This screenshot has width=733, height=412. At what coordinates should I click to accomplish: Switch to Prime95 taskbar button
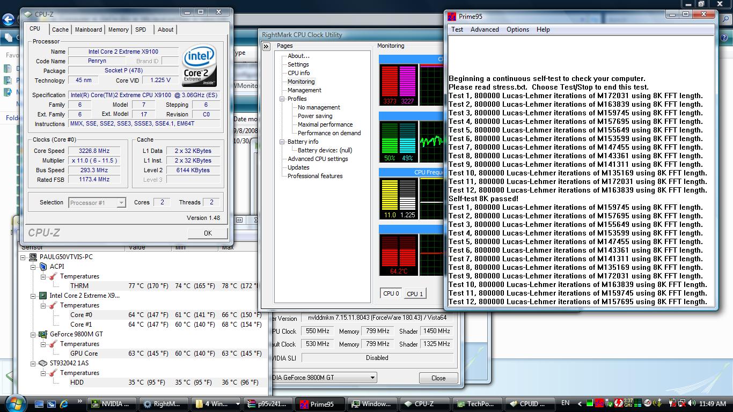coord(321,404)
